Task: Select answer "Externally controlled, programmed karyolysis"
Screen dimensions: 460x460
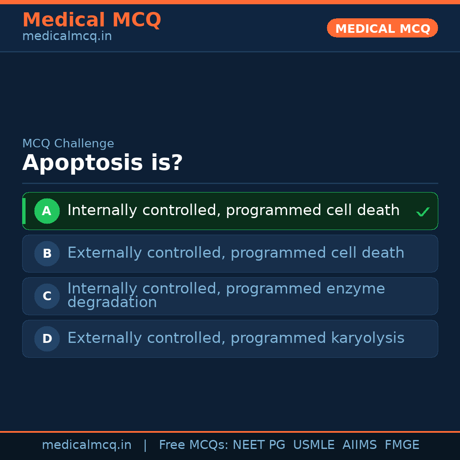Action: pos(236,338)
